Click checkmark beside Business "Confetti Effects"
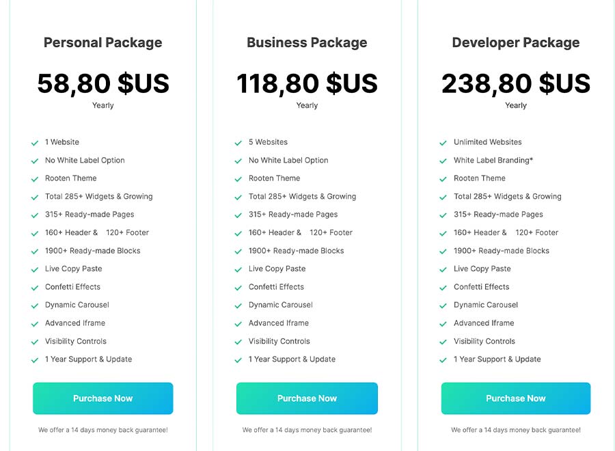This screenshot has width=615, height=451. click(x=238, y=288)
